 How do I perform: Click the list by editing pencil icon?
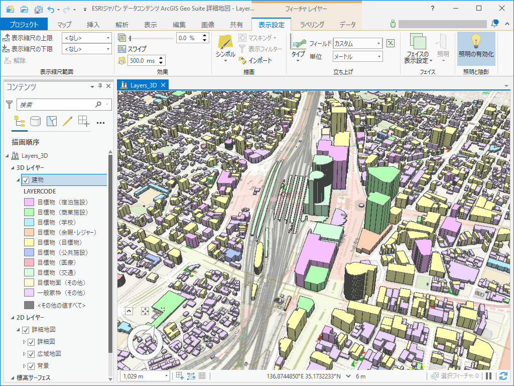tap(68, 121)
